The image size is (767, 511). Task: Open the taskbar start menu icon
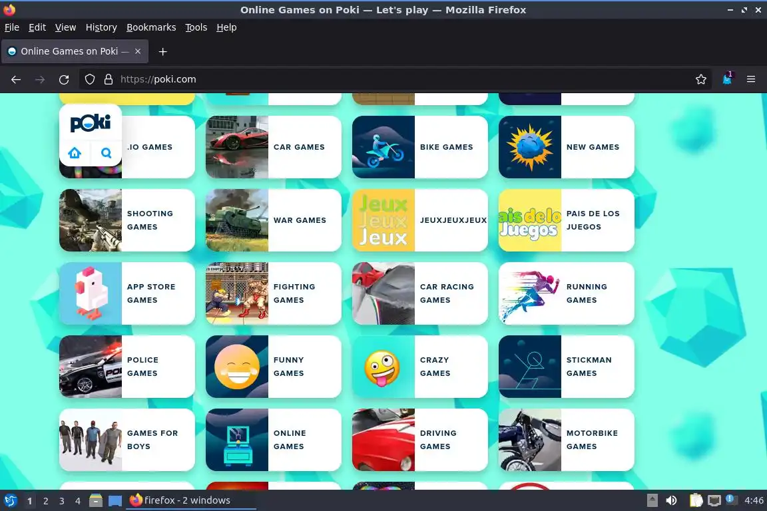[10, 500]
